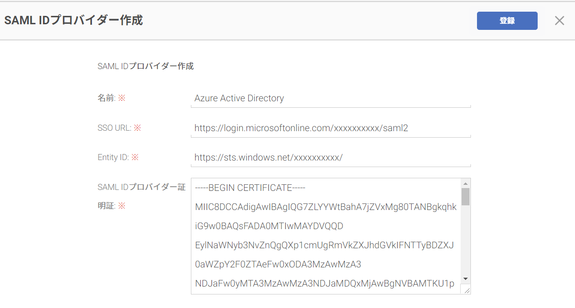Screen dimensions: 575x308
Task: Click the SAML IDプロバイダー作成 section subheading
Action: (146, 66)
